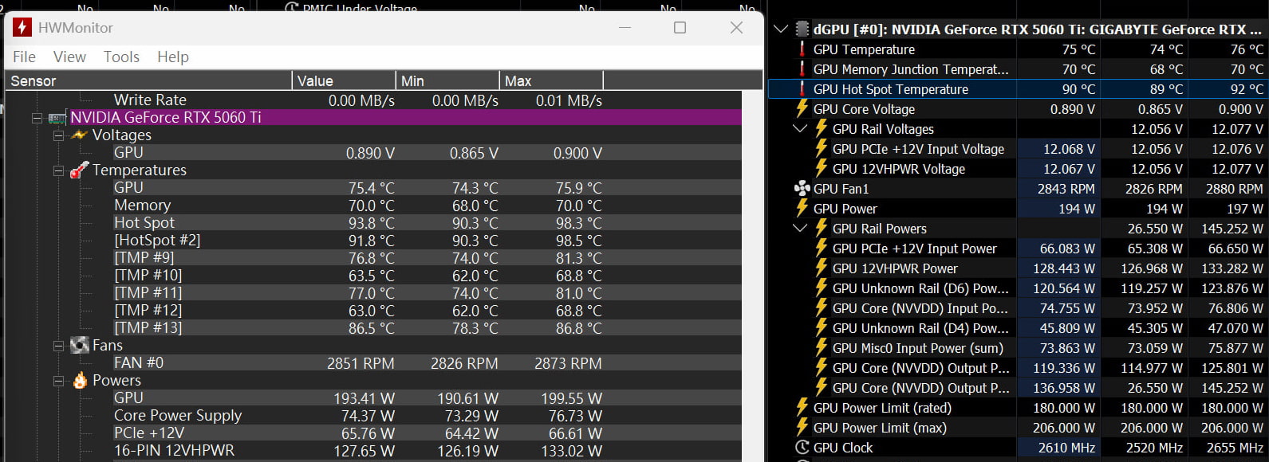Collapse the Temperatures tree node
Screen dimensions: 1269x462
(58, 170)
